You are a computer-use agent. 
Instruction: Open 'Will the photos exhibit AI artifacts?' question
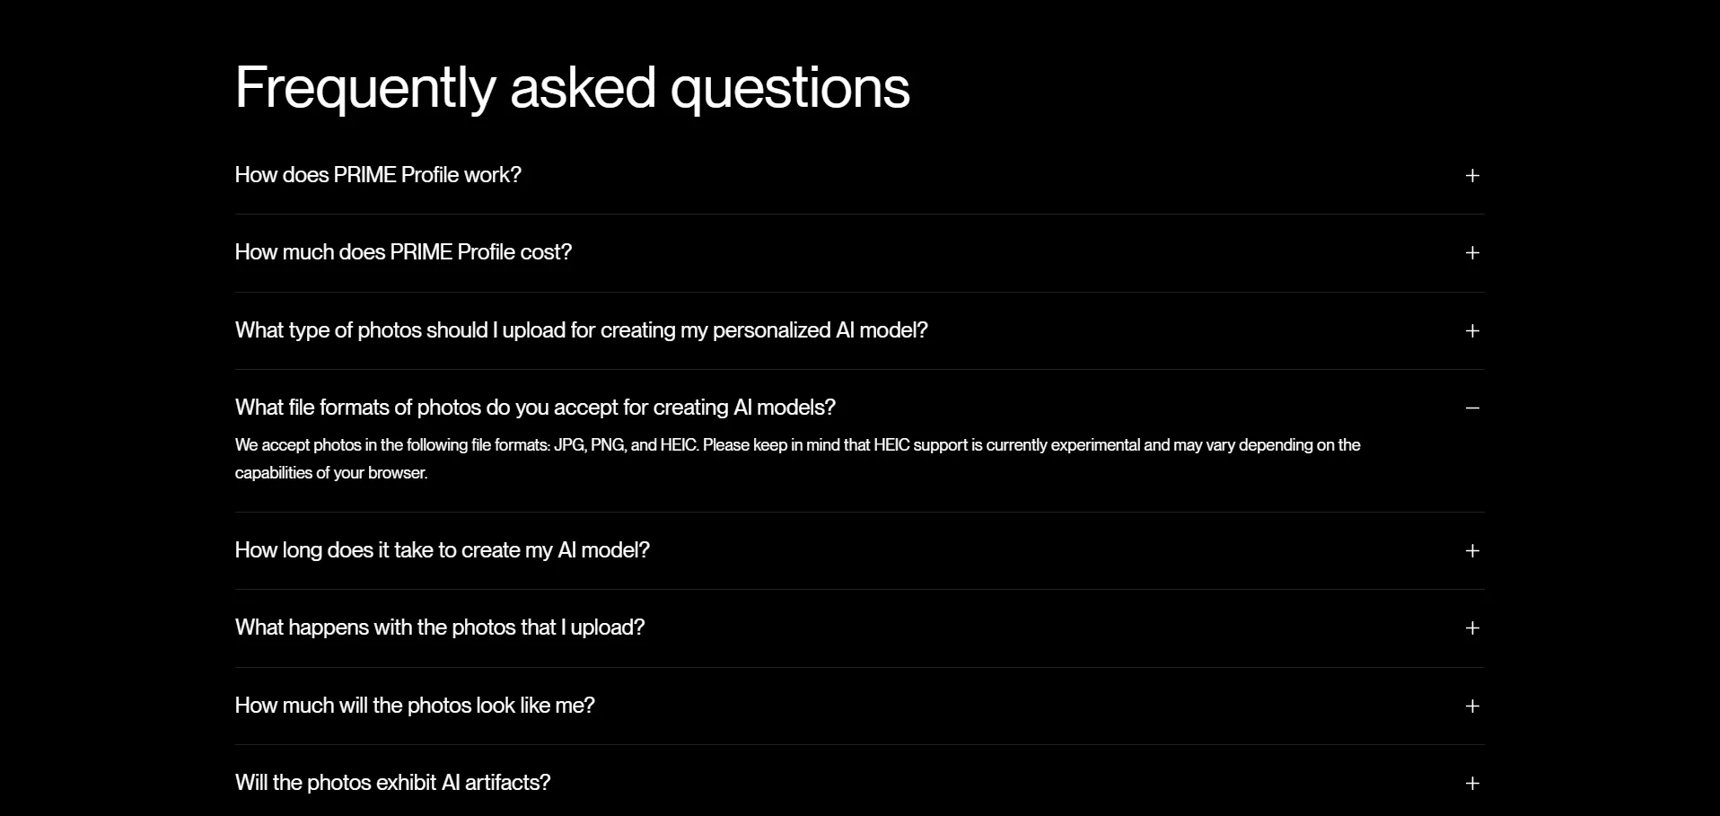[x=392, y=783]
